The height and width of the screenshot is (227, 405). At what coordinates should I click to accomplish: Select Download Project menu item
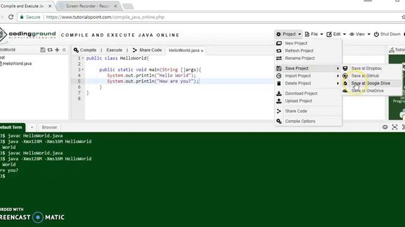308,93
